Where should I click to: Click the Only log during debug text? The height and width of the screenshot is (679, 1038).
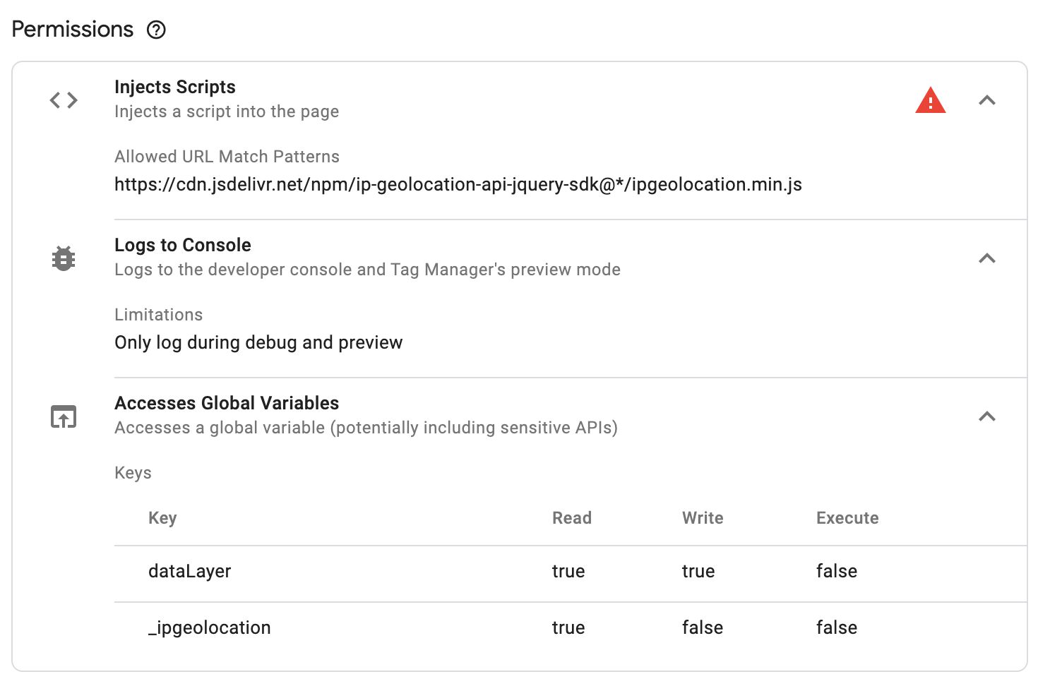tap(258, 342)
